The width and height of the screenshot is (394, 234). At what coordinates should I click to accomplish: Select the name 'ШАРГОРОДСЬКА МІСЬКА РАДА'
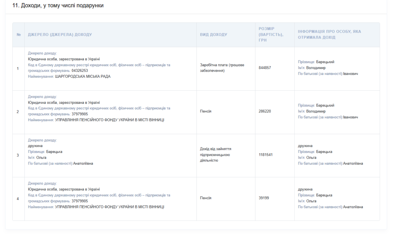[83, 77]
